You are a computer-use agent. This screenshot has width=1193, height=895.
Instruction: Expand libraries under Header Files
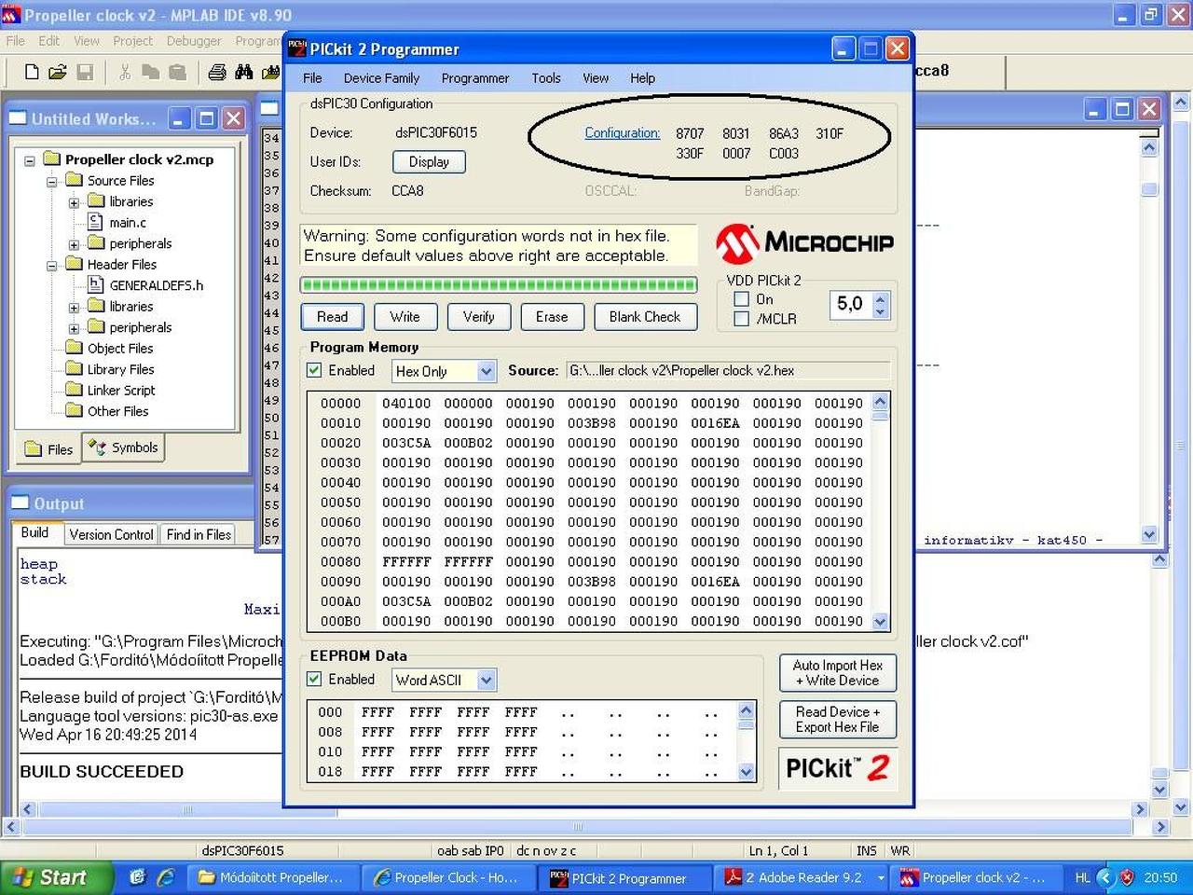tap(74, 307)
